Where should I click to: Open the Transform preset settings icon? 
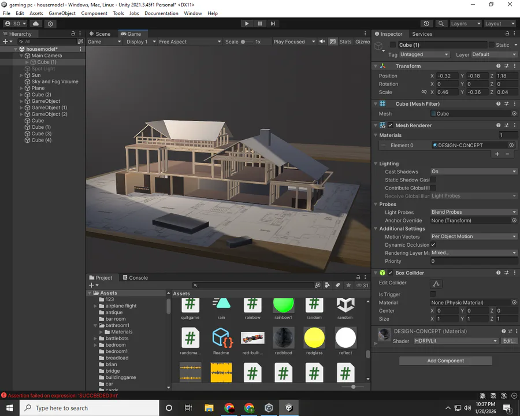506,66
